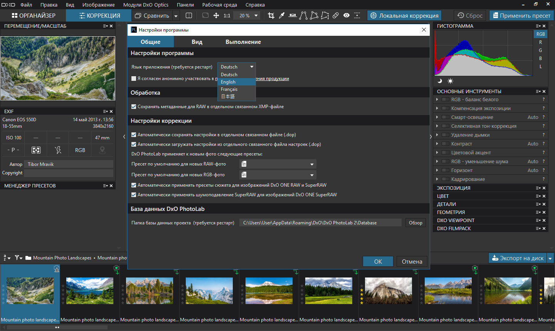Close the EXIF panel with its X
This screenshot has height=331, width=555.
111,112
